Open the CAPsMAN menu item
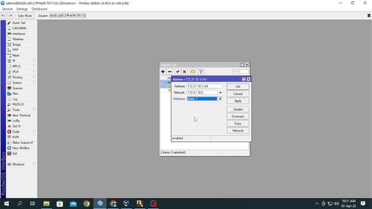 (x=19, y=28)
